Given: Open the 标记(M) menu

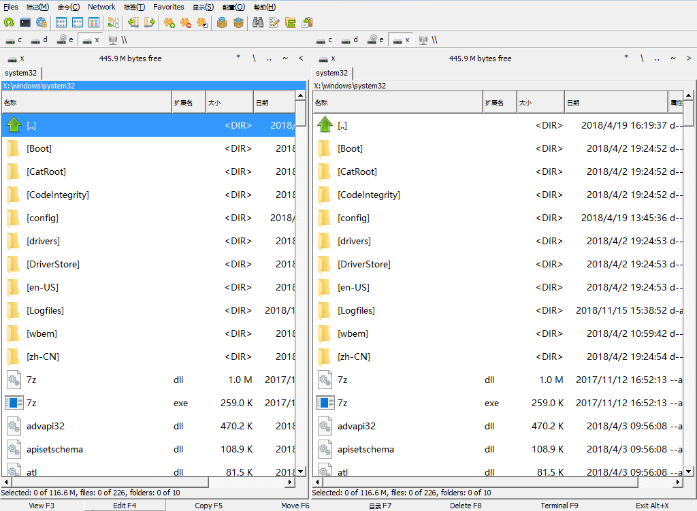Looking at the screenshot, I should pyautogui.click(x=38, y=7).
